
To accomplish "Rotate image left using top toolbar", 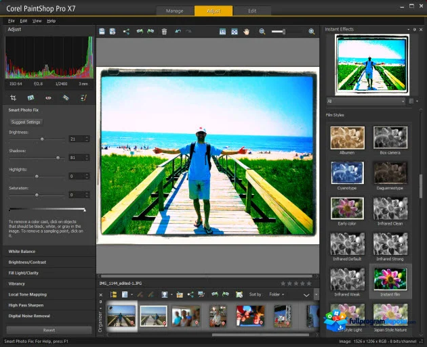I will tap(140, 32).
